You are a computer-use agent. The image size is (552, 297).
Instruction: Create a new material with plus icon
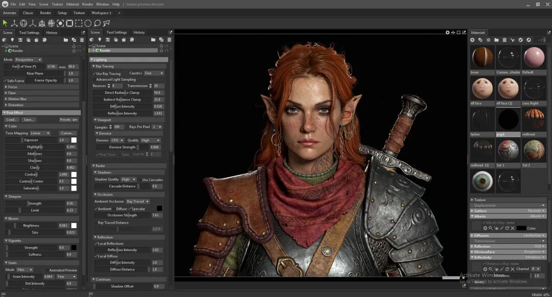472,40
